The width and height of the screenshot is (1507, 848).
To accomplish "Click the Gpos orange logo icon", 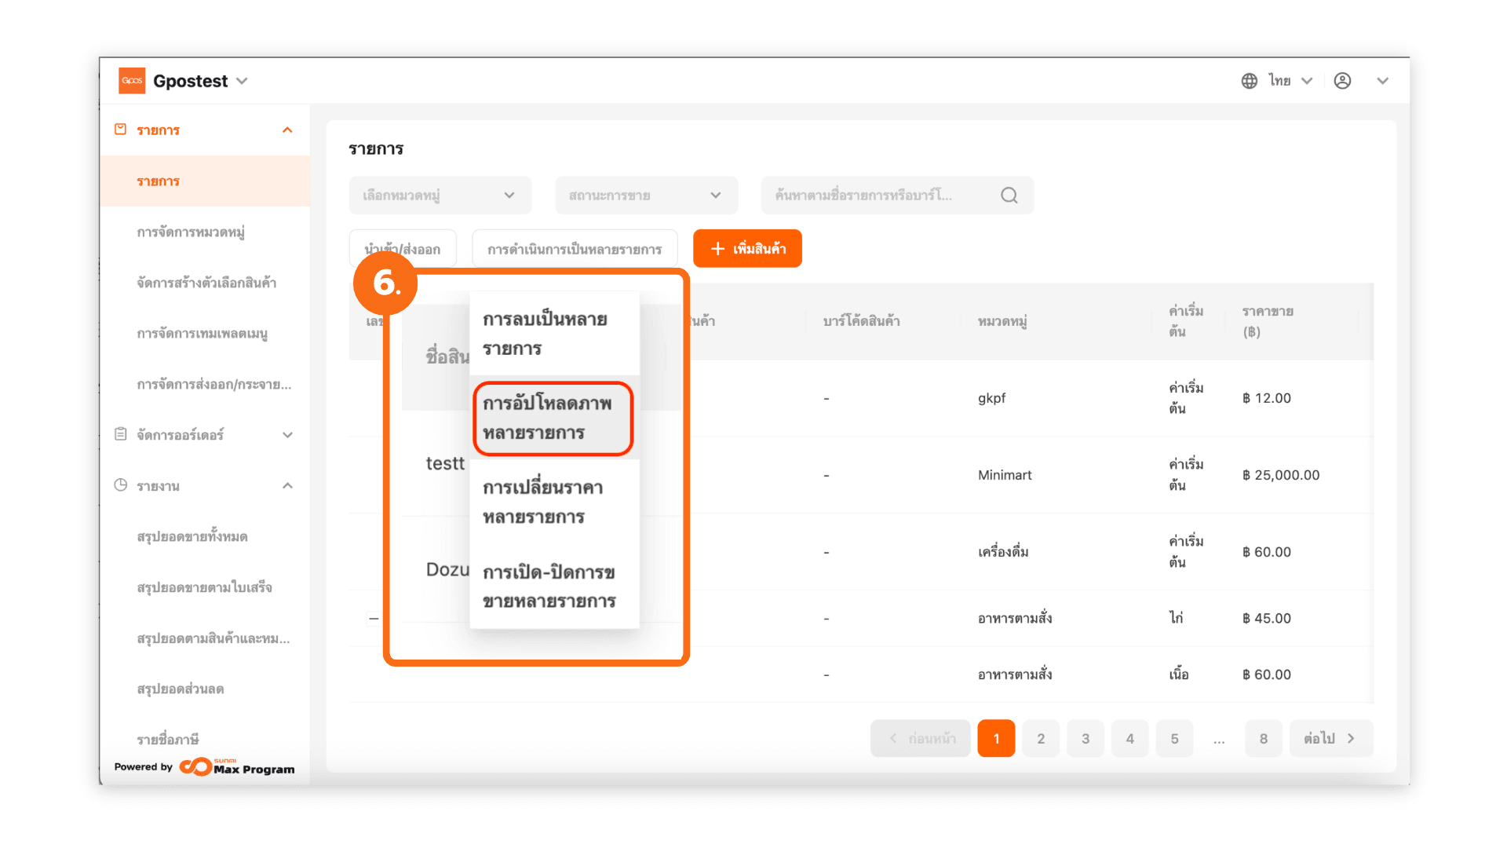I will coord(132,81).
